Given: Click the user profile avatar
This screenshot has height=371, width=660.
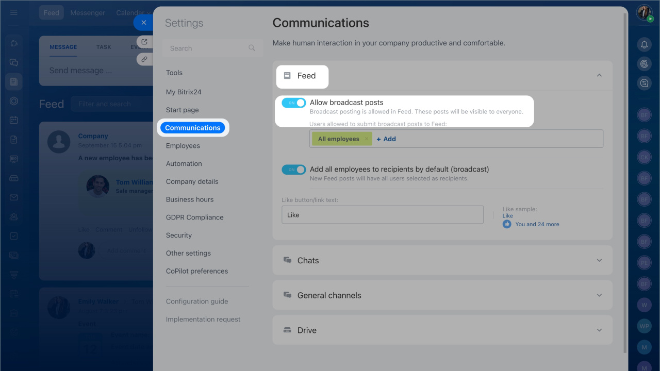Looking at the screenshot, I should [644, 12].
